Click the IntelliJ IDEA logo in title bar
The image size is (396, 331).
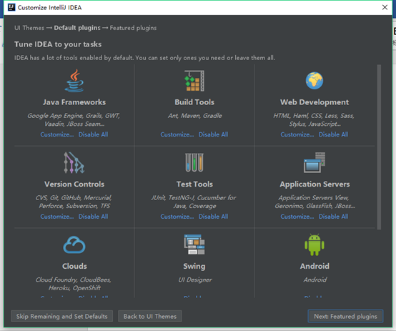point(11,7)
